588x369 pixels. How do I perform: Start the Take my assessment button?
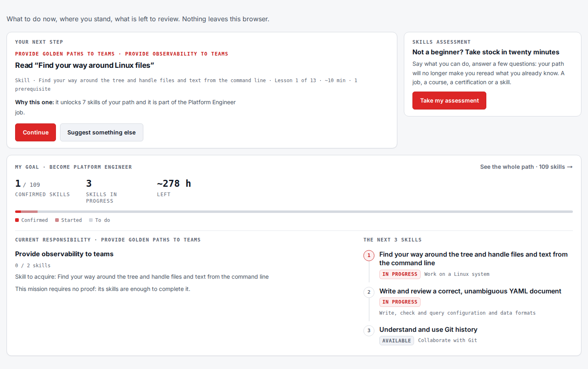pos(449,101)
